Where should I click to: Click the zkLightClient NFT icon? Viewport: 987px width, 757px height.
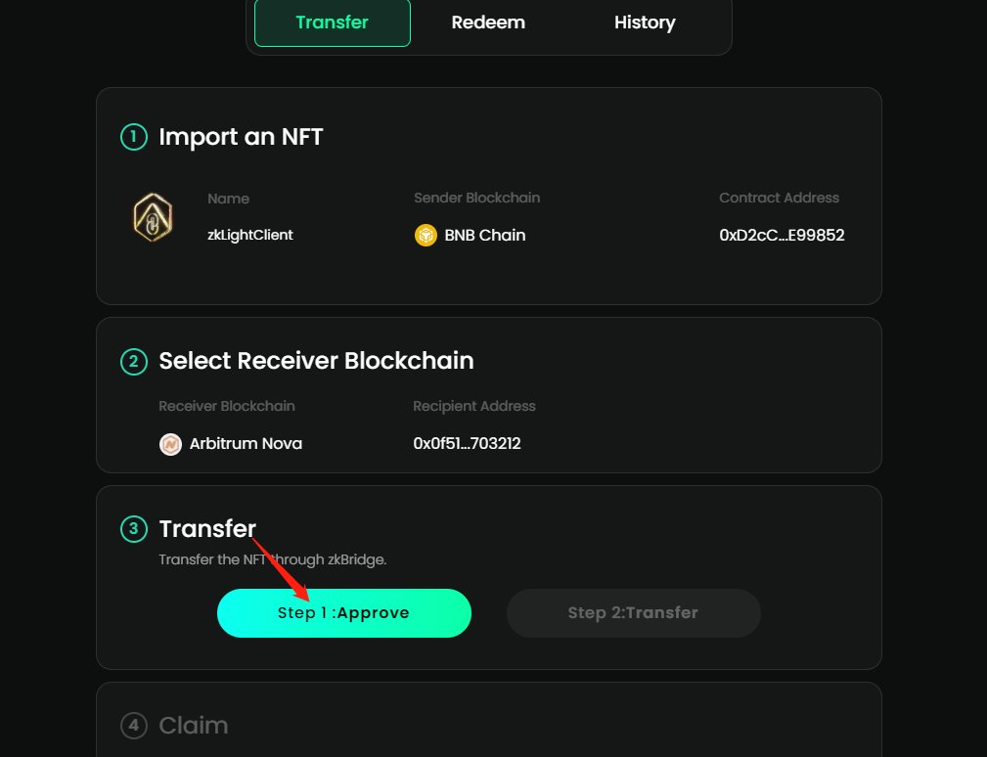click(x=153, y=217)
